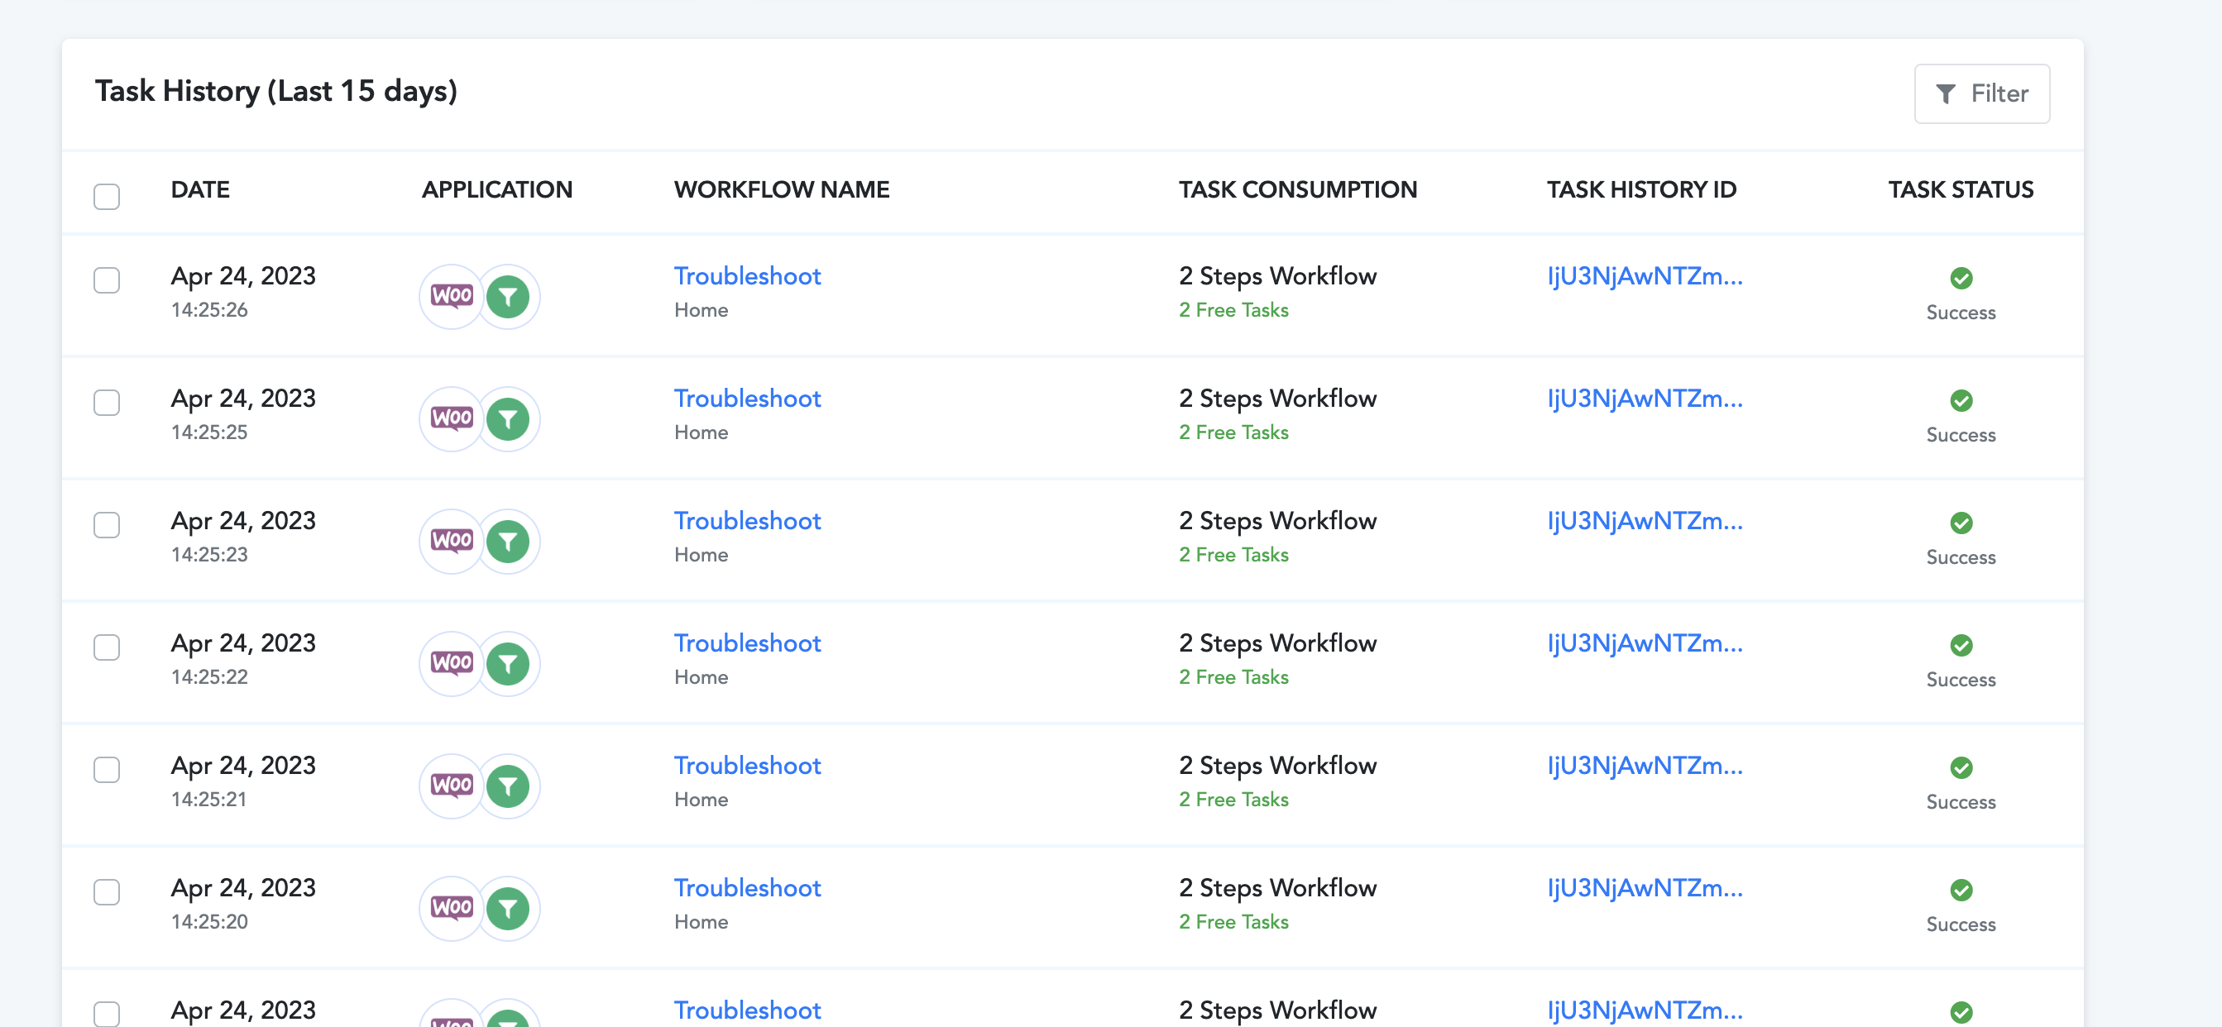
Task: Click "2 Free Tasks" in the 14:25:25 row
Action: tap(1233, 432)
